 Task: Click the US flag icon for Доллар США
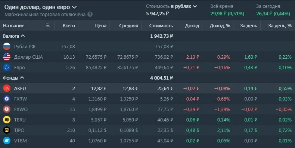pos(7,57)
